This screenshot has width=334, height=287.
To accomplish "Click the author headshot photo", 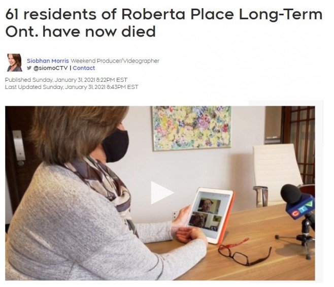I will click(15, 62).
